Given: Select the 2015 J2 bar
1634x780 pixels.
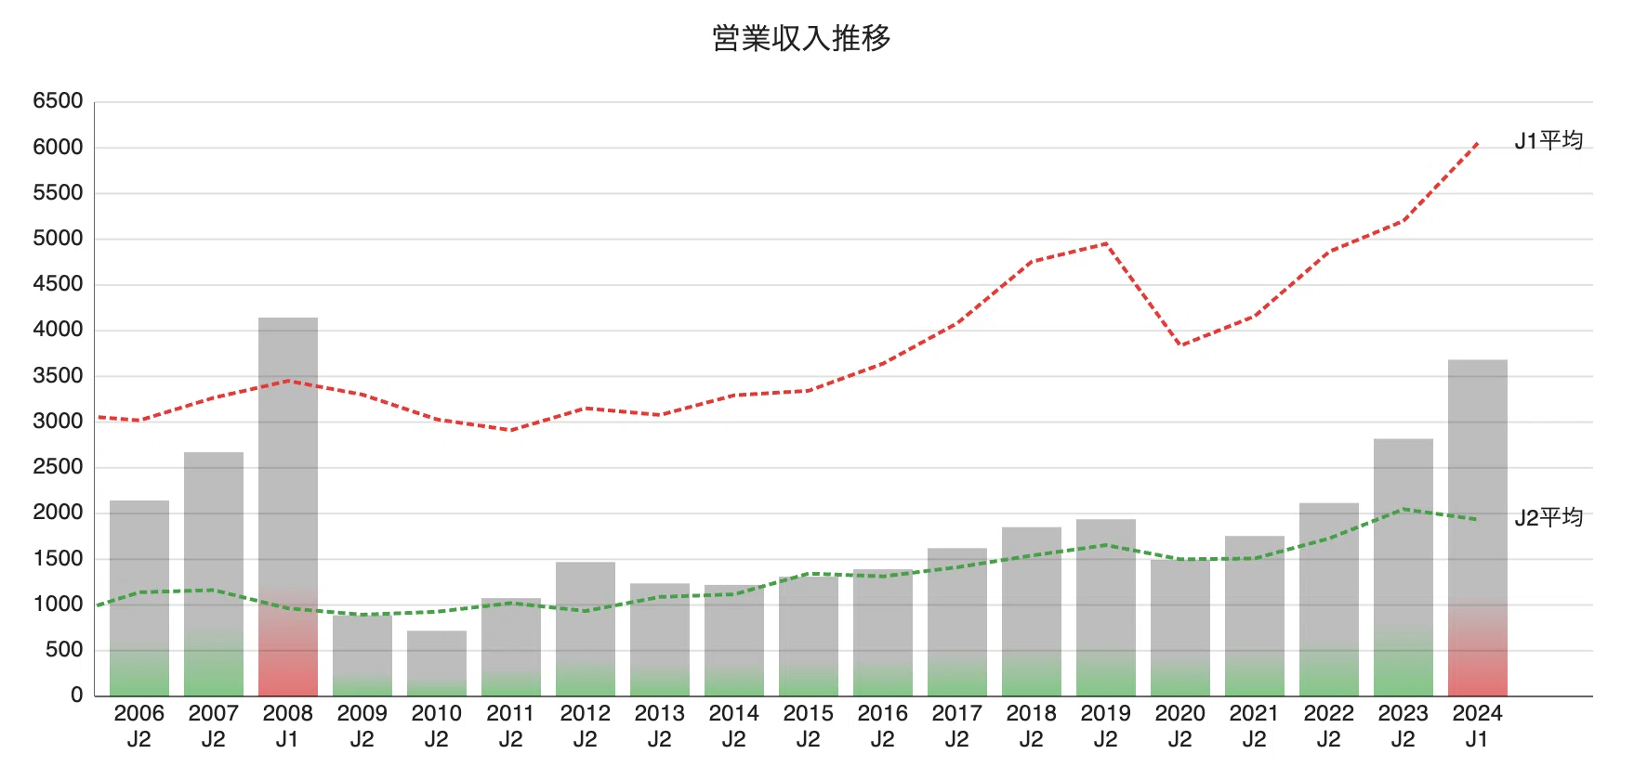Looking at the screenshot, I should [x=809, y=635].
